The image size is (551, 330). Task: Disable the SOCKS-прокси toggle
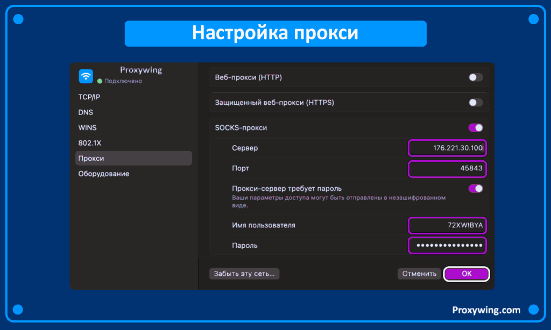(x=476, y=128)
